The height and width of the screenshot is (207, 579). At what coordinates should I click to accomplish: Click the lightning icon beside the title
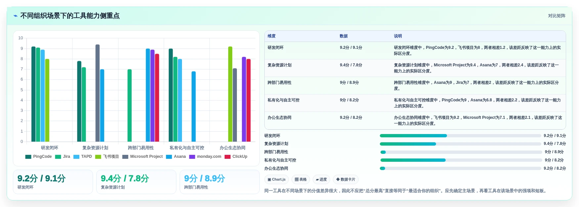pos(16,16)
